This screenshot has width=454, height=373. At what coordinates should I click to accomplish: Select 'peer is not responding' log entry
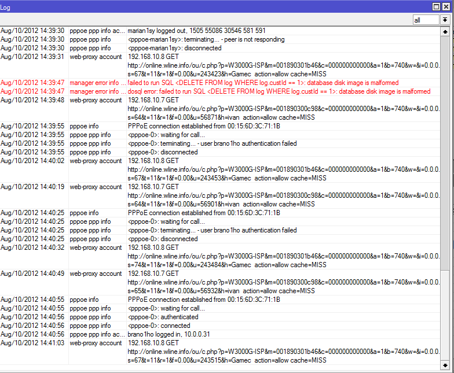click(220, 39)
